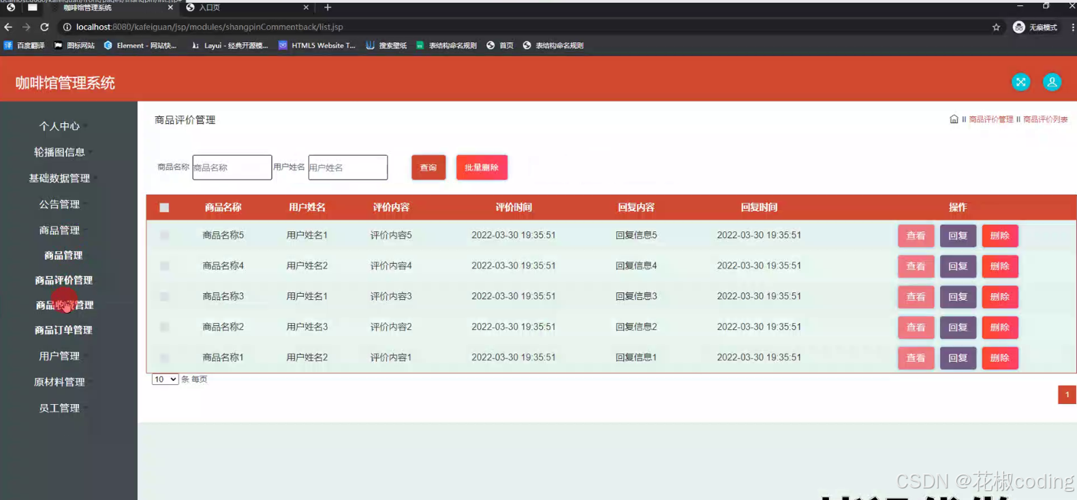Expand 用户管理 in the sidebar
Viewport: 1077px width, 500px height.
pos(60,356)
